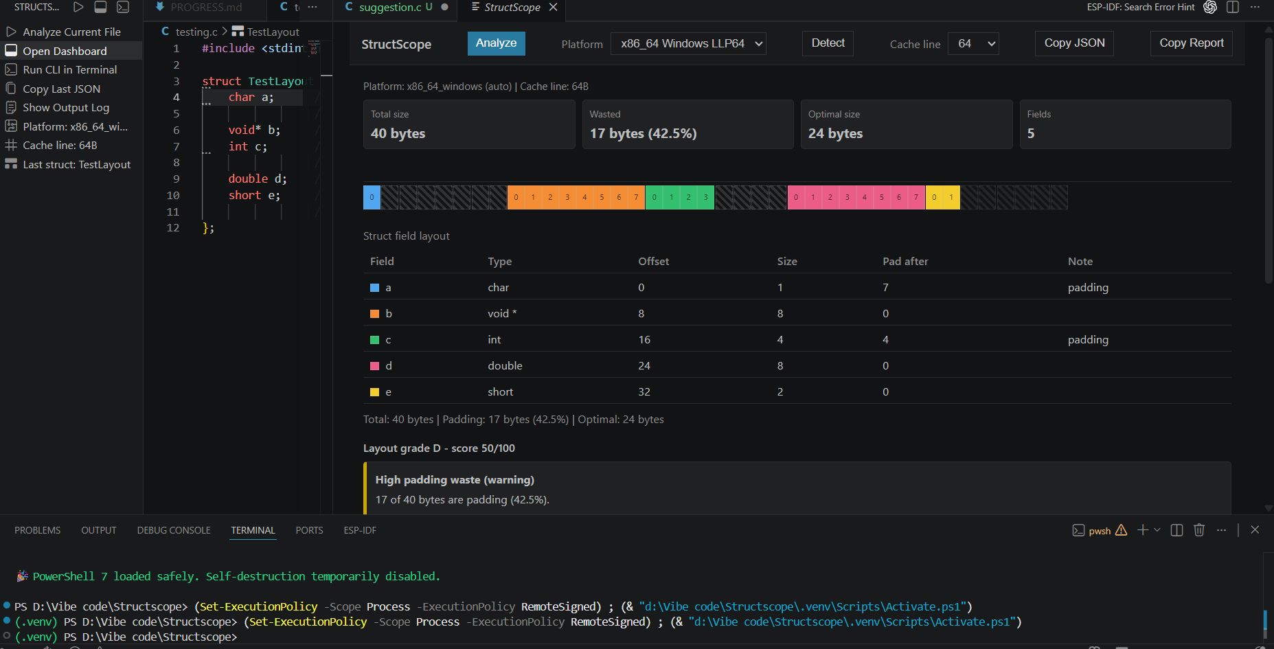The height and width of the screenshot is (649, 1274).
Task: Click the green color swatch for field c
Action: tap(374, 340)
